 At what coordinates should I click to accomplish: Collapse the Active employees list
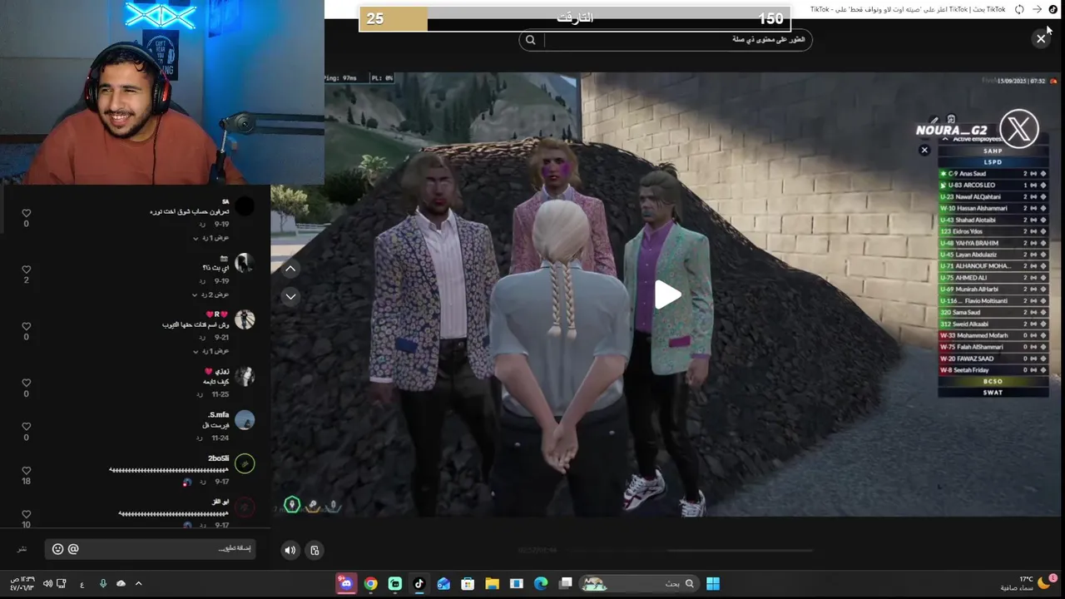tap(944, 139)
